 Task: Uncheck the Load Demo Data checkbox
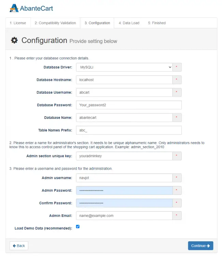[78, 226]
